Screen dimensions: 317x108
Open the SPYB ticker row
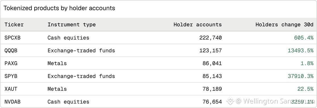(158, 76)
